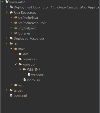Select the Deployed Resources label
The image size is (100, 113).
29,38
